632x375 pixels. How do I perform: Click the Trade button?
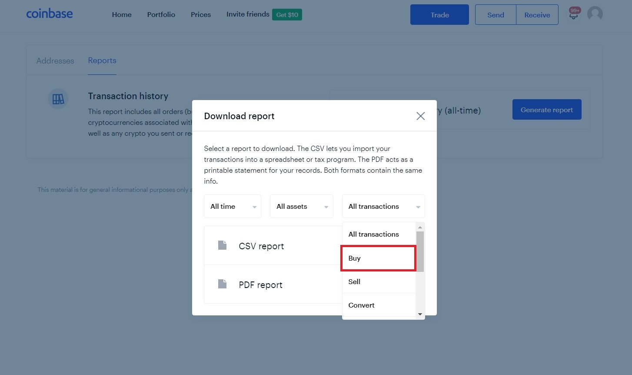pyautogui.click(x=439, y=15)
